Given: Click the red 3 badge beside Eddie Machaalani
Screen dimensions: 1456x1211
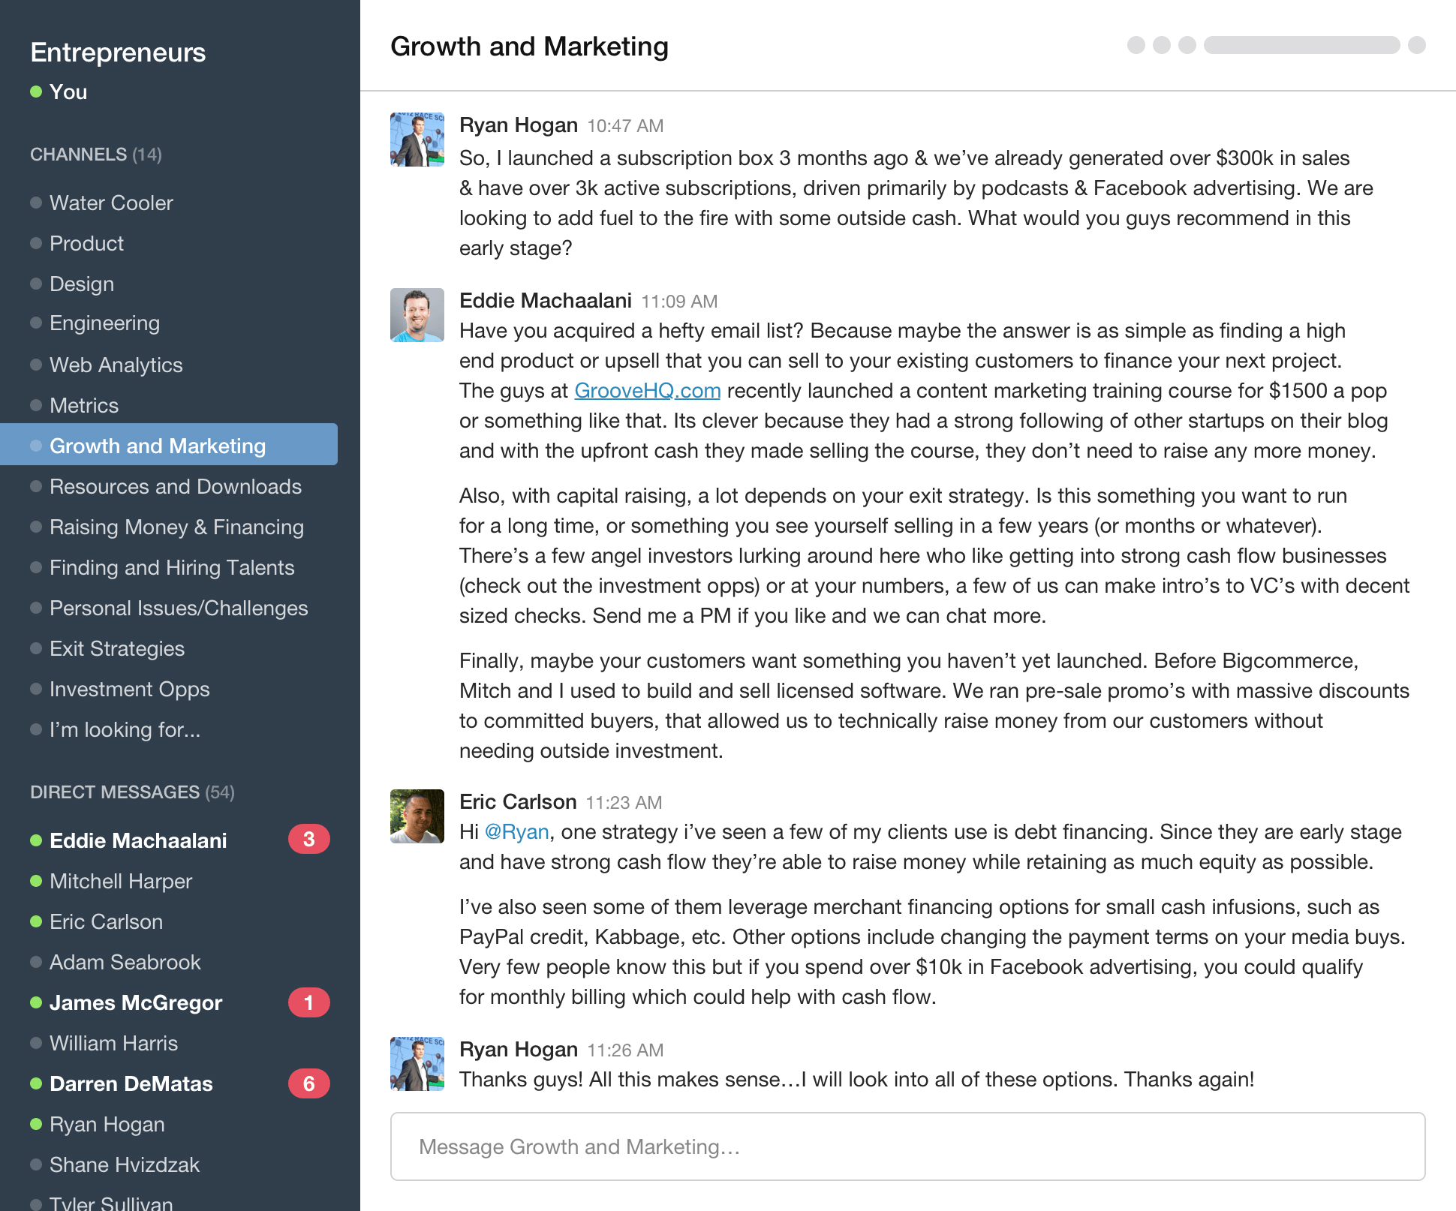Looking at the screenshot, I should coord(308,840).
